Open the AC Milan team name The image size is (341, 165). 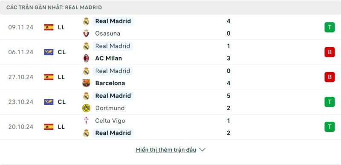point(109,58)
